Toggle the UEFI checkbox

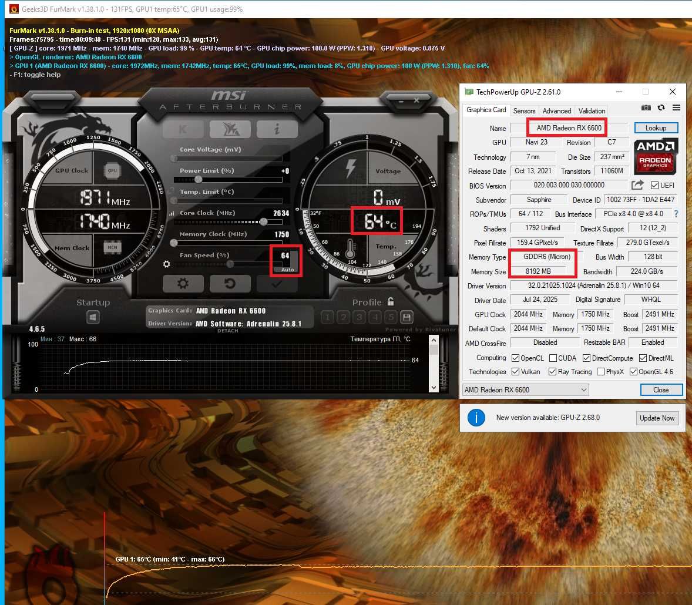[x=654, y=186]
